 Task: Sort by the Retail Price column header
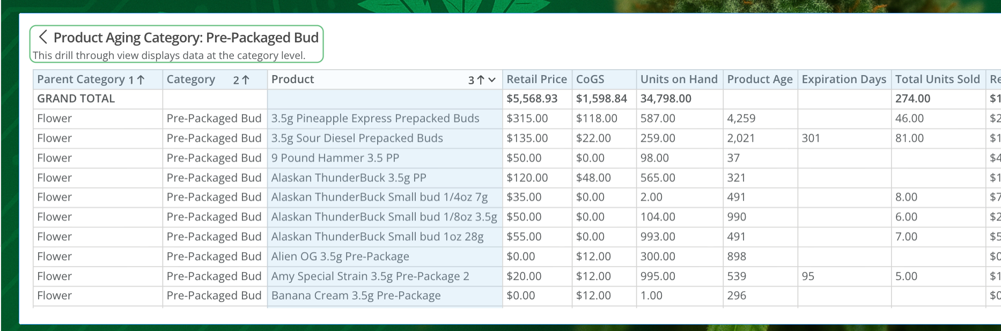[536, 79]
